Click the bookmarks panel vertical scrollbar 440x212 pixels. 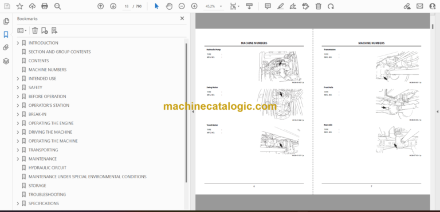point(186,113)
